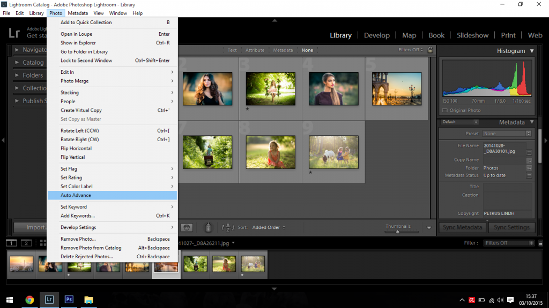Open the Action Center notifications icon

coord(510,300)
